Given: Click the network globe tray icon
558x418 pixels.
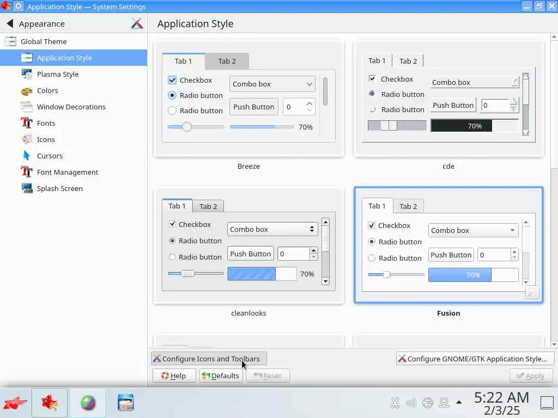Looking at the screenshot, I should pos(427,403).
